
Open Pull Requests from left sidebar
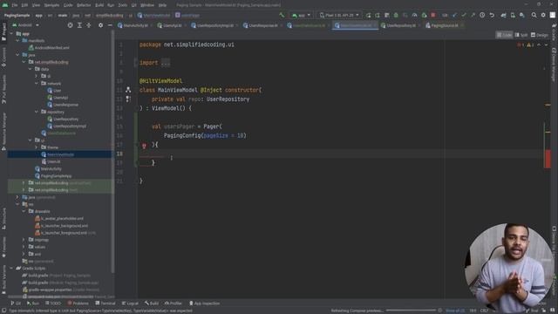(3, 89)
